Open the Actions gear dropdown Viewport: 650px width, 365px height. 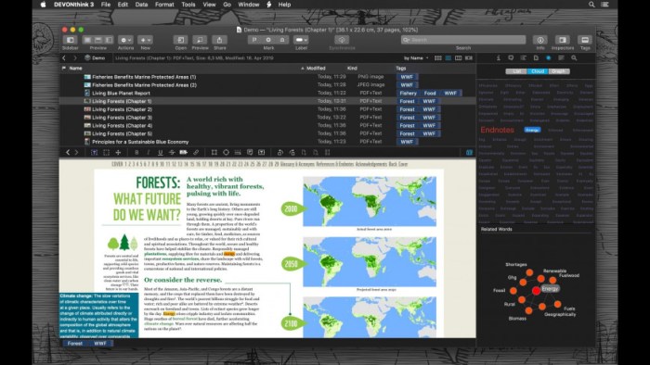pyautogui.click(x=125, y=40)
